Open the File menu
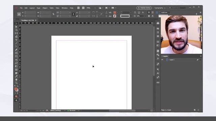 21,8
